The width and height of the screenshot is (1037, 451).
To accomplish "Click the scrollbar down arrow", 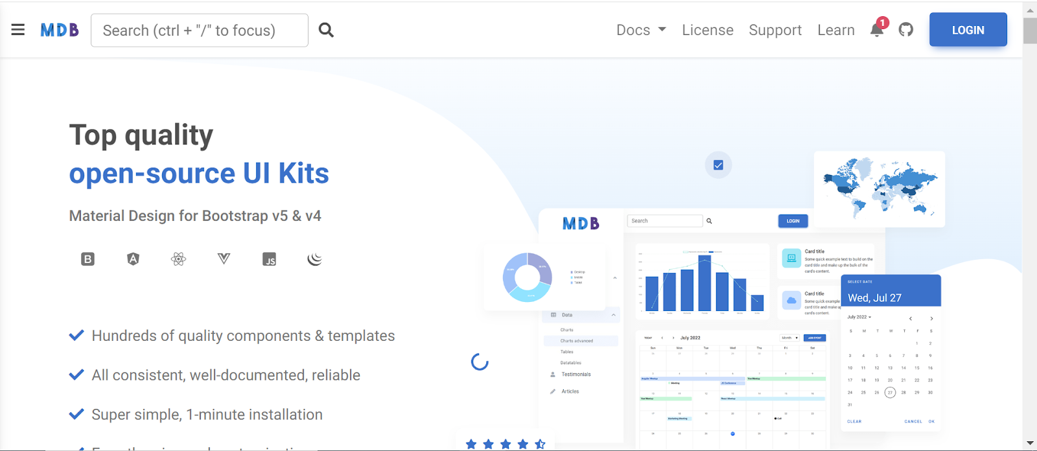I will click(x=1030, y=444).
